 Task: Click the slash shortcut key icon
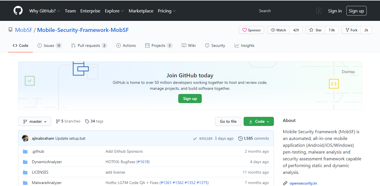(319, 11)
